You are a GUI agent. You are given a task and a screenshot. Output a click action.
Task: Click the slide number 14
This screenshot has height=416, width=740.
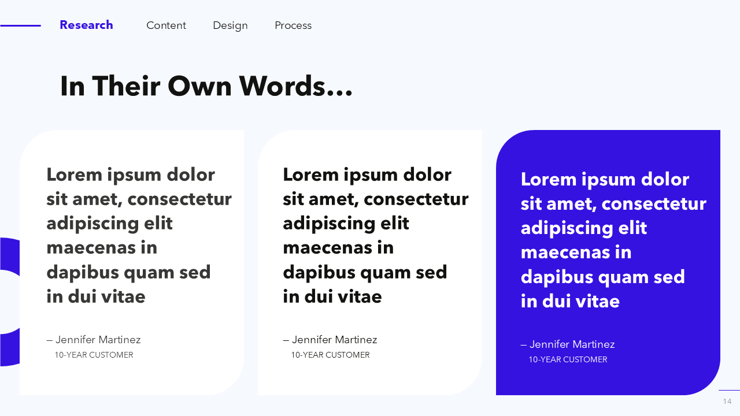727,402
